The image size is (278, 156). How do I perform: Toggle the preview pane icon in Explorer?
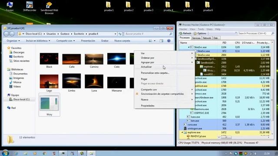161,41
